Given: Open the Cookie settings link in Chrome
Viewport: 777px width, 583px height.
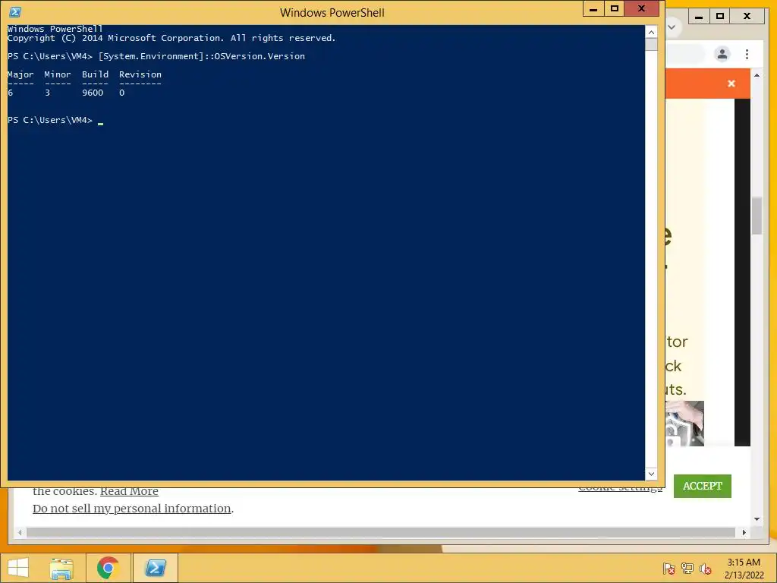Looking at the screenshot, I should 621,489.
